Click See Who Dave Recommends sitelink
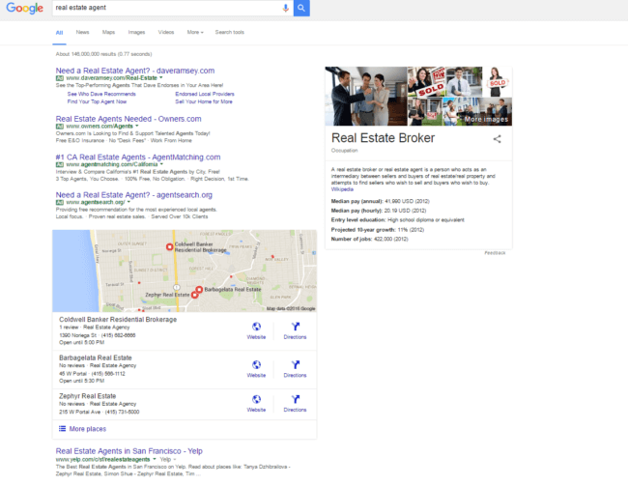The height and width of the screenshot is (486, 628). [101, 94]
